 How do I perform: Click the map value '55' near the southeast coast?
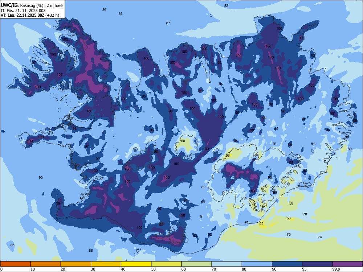(261, 224)
